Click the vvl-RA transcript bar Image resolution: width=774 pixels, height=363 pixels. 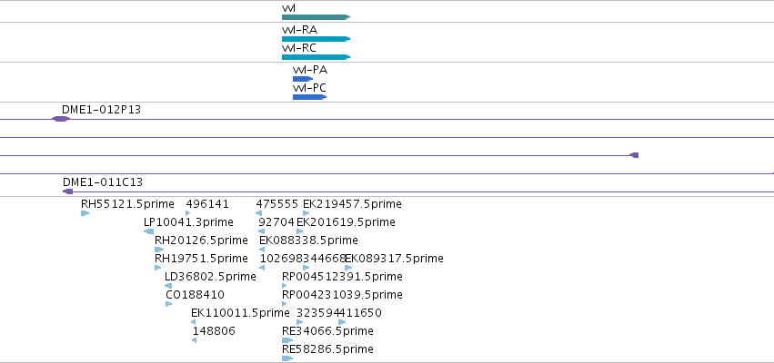point(316,39)
